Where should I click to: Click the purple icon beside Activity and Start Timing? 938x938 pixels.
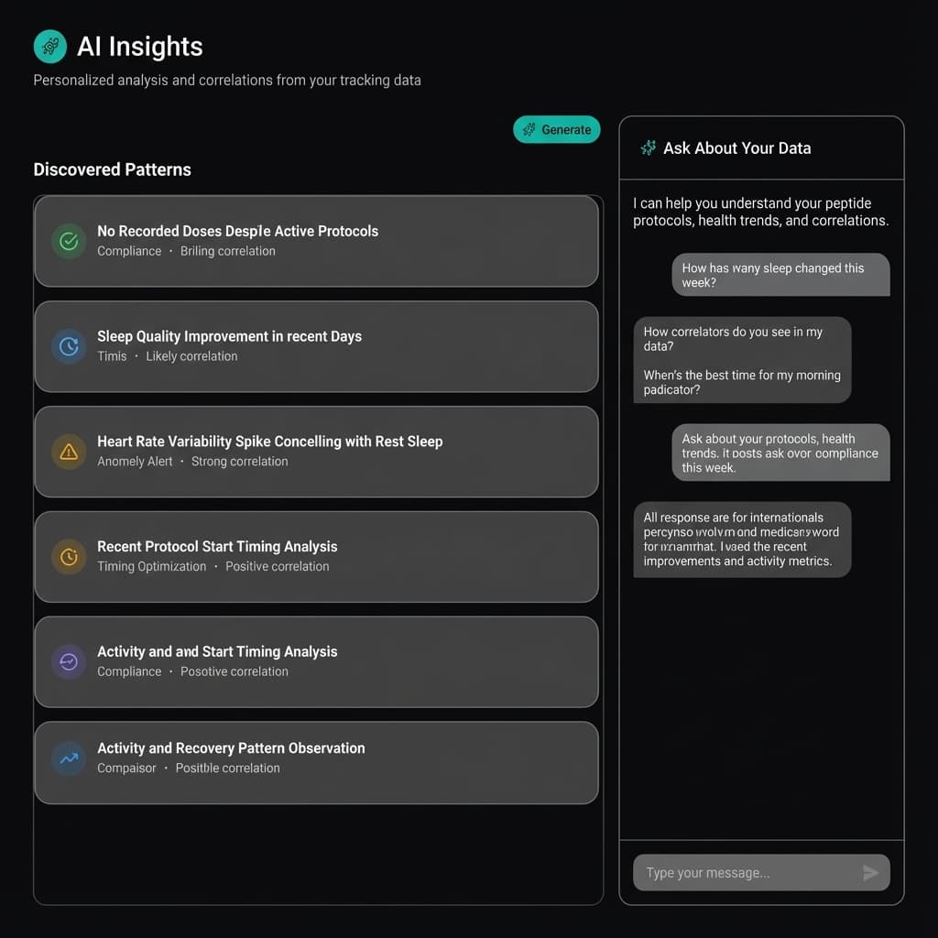click(x=69, y=661)
